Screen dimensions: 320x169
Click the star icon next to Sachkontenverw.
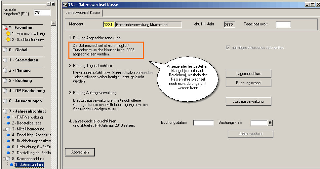point(8,40)
